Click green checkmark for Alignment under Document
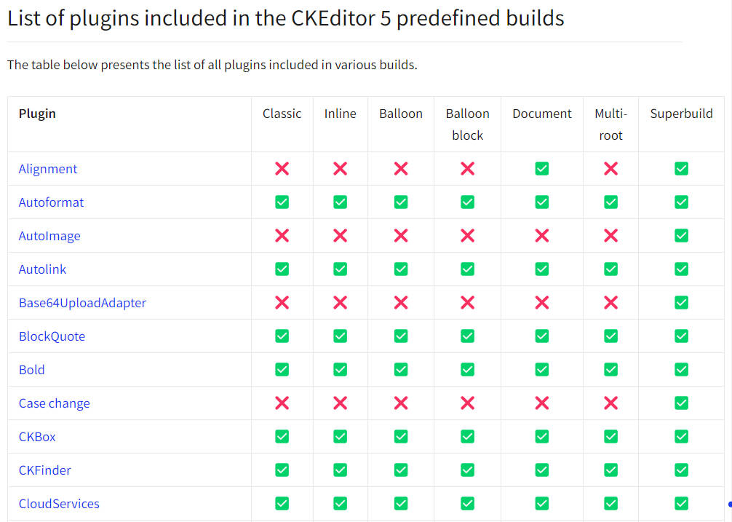 [x=541, y=169]
